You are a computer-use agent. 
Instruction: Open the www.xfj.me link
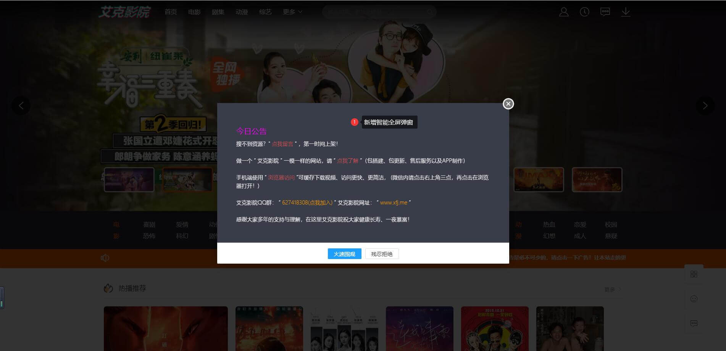tap(394, 203)
